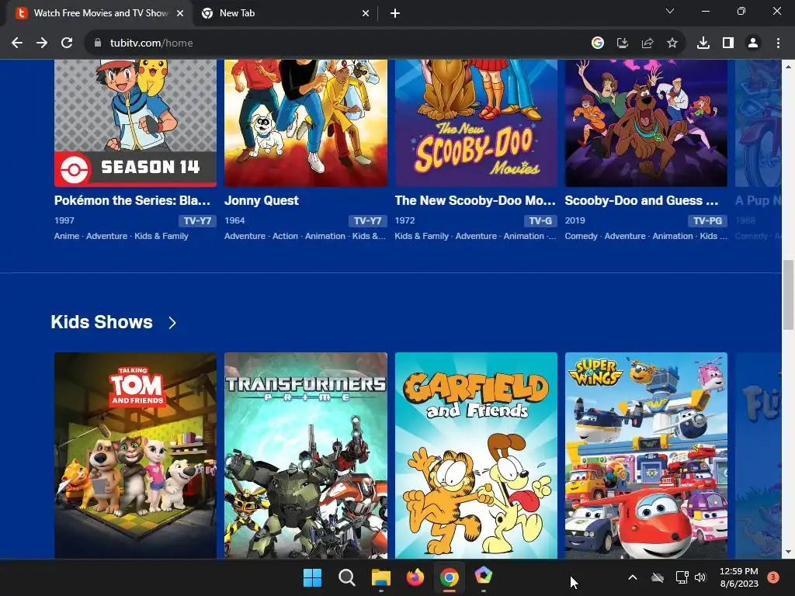Click scrollbar up arrow
795x596 pixels.
click(x=788, y=67)
